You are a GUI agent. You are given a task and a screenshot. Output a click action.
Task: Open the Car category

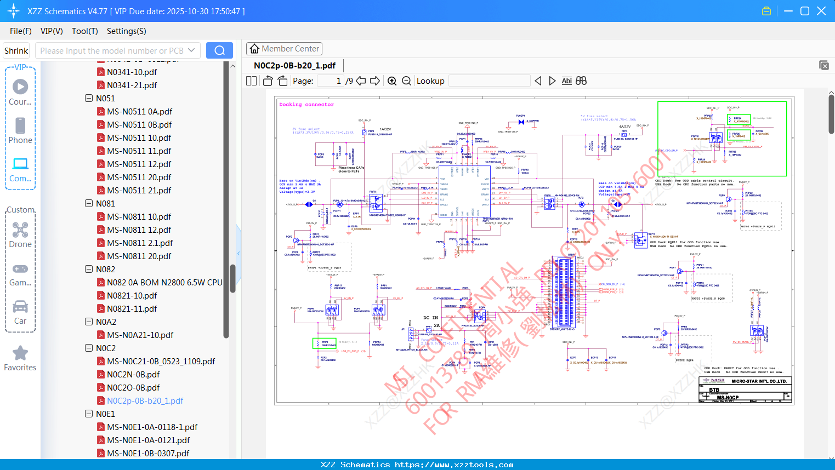[x=20, y=313]
